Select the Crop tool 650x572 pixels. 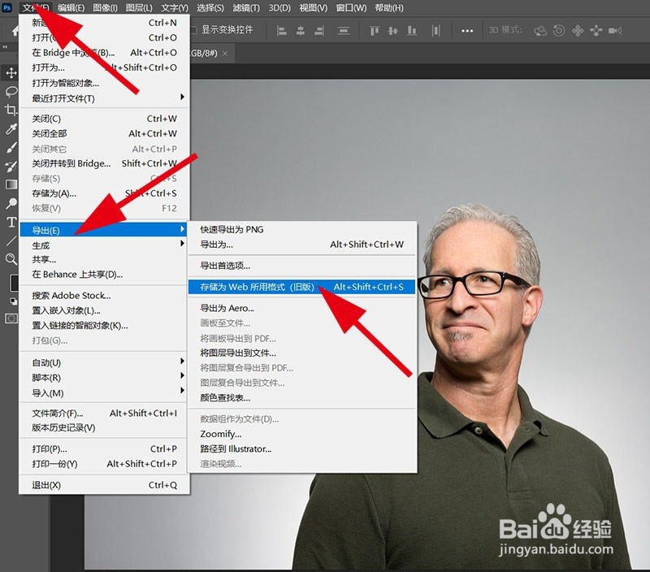coord(11,110)
